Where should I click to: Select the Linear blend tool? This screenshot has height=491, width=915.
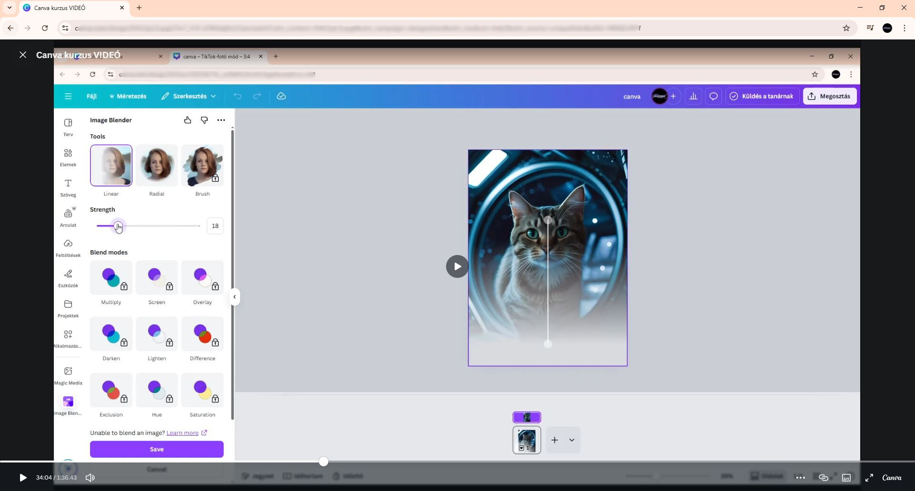click(x=111, y=166)
